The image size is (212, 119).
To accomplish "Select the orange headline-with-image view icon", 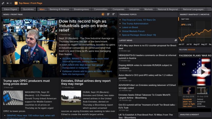I will (103, 14).
